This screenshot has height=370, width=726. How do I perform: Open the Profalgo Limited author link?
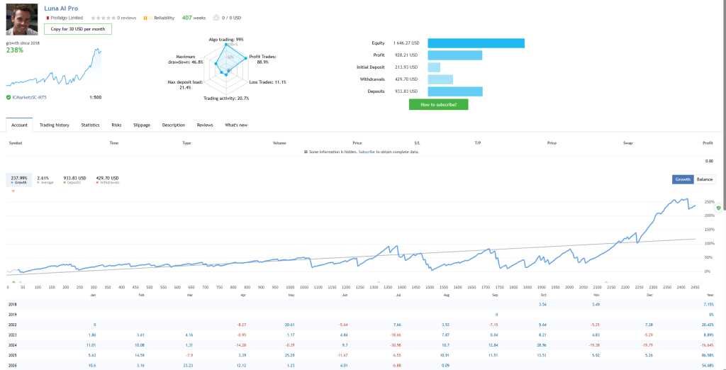(x=67, y=18)
